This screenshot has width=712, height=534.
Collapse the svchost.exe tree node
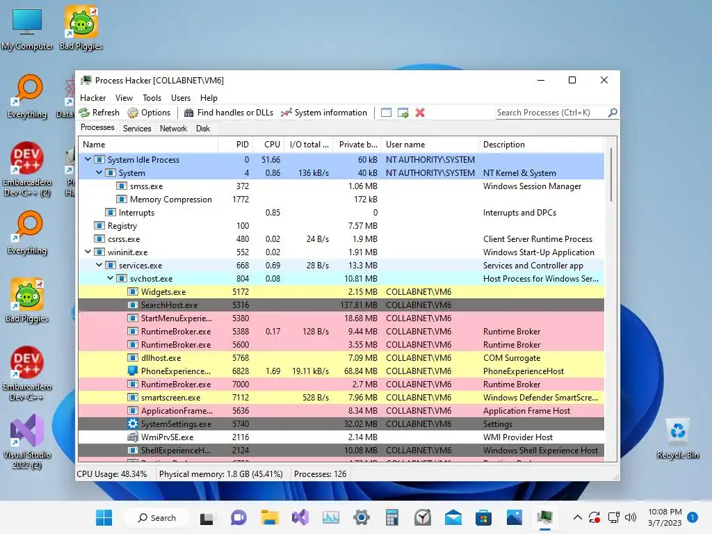coord(110,278)
